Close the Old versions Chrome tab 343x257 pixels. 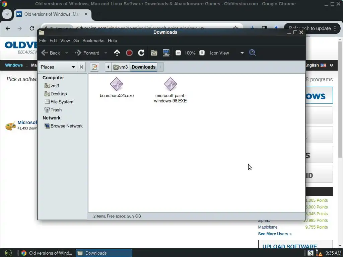tap(86, 14)
